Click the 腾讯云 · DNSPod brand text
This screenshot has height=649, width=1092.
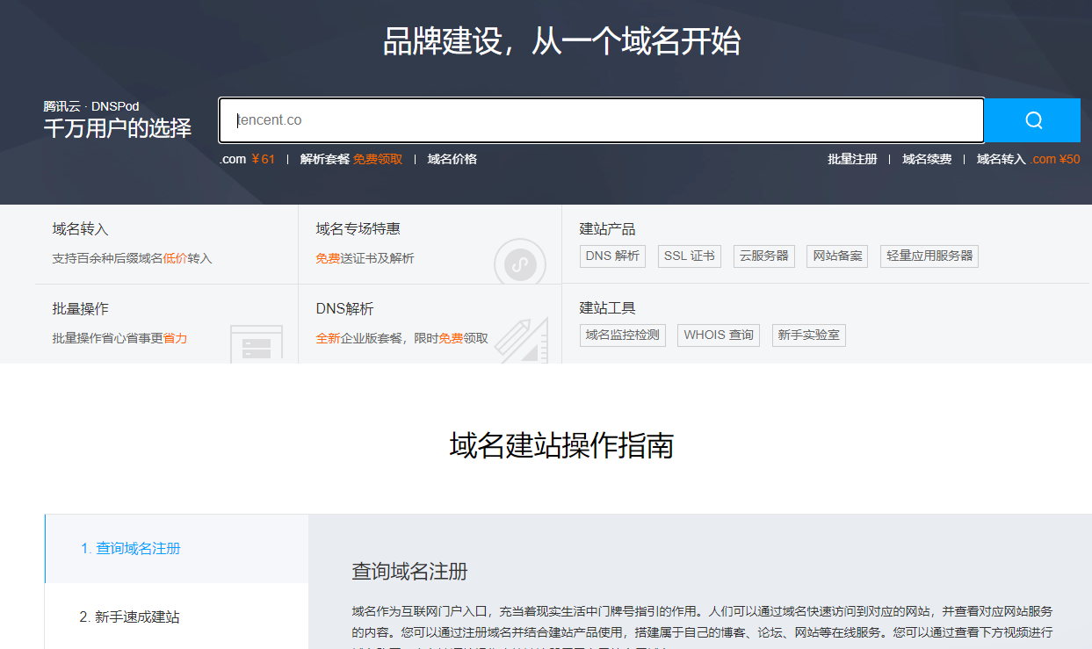tap(91, 106)
